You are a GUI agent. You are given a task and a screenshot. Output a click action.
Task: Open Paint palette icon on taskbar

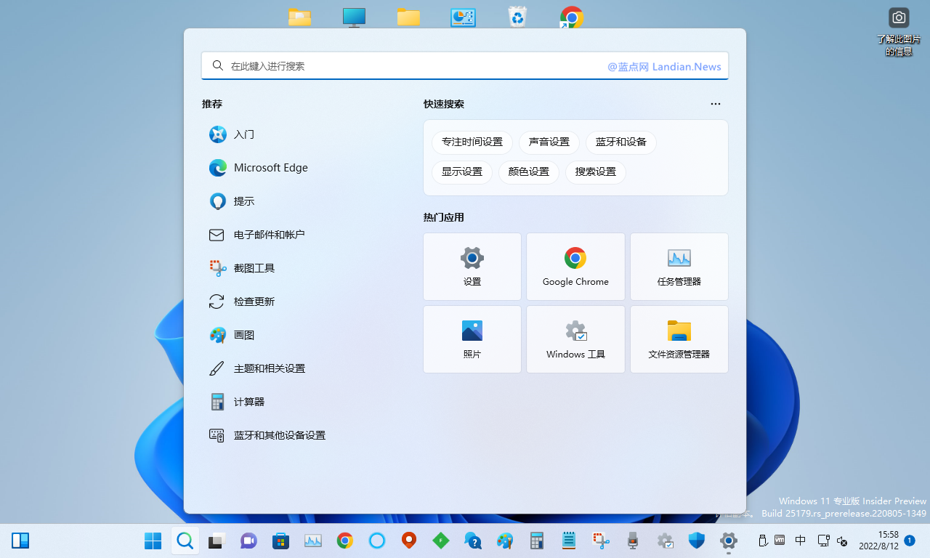click(505, 541)
